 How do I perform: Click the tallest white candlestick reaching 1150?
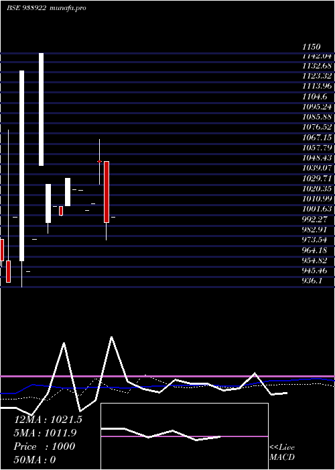pos(41,109)
